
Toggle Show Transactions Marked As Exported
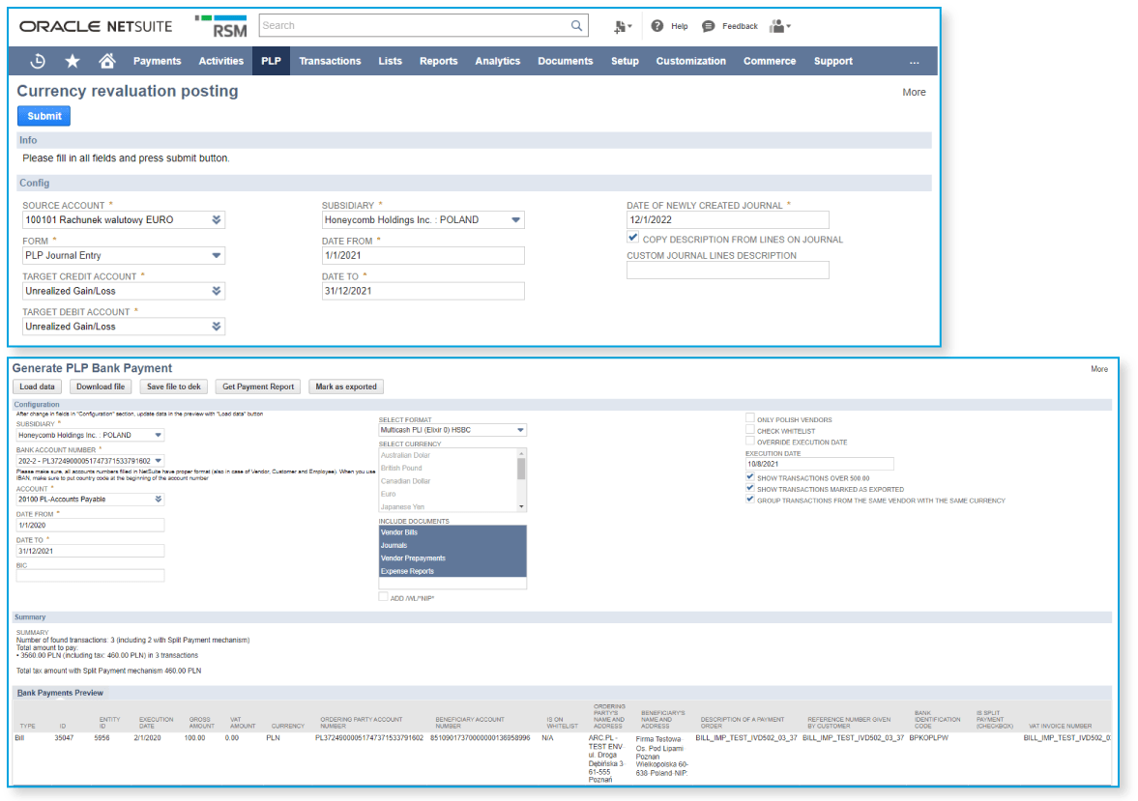(x=749, y=488)
